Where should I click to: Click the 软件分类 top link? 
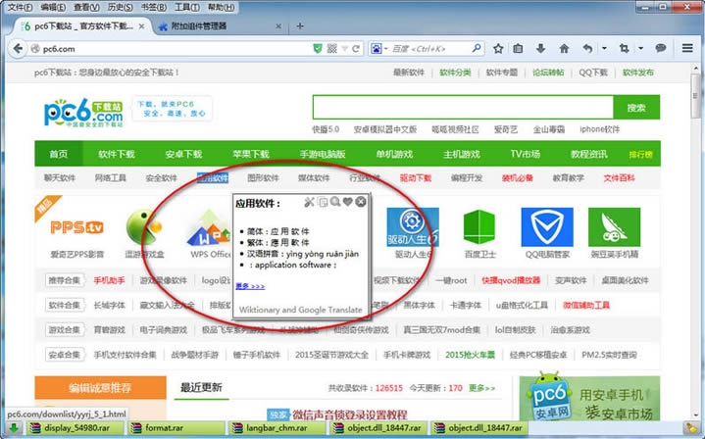tap(455, 73)
